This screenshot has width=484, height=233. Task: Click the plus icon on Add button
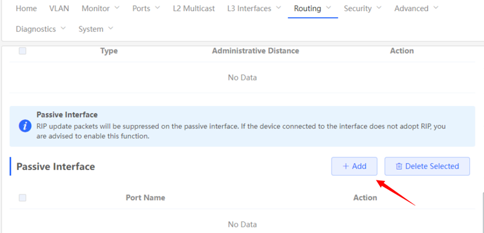(x=345, y=166)
